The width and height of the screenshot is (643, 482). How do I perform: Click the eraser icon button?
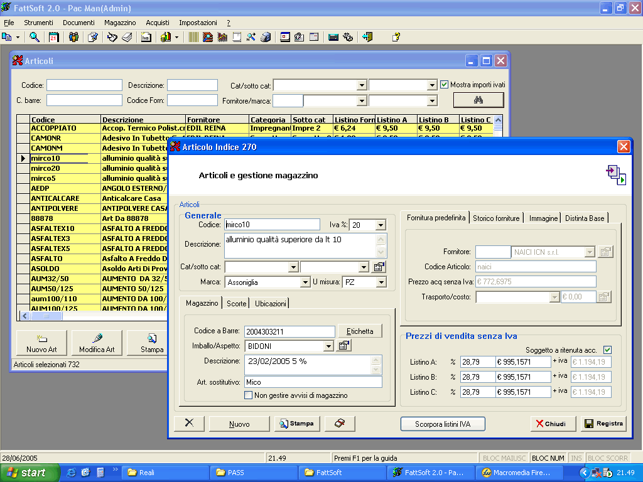(x=340, y=424)
